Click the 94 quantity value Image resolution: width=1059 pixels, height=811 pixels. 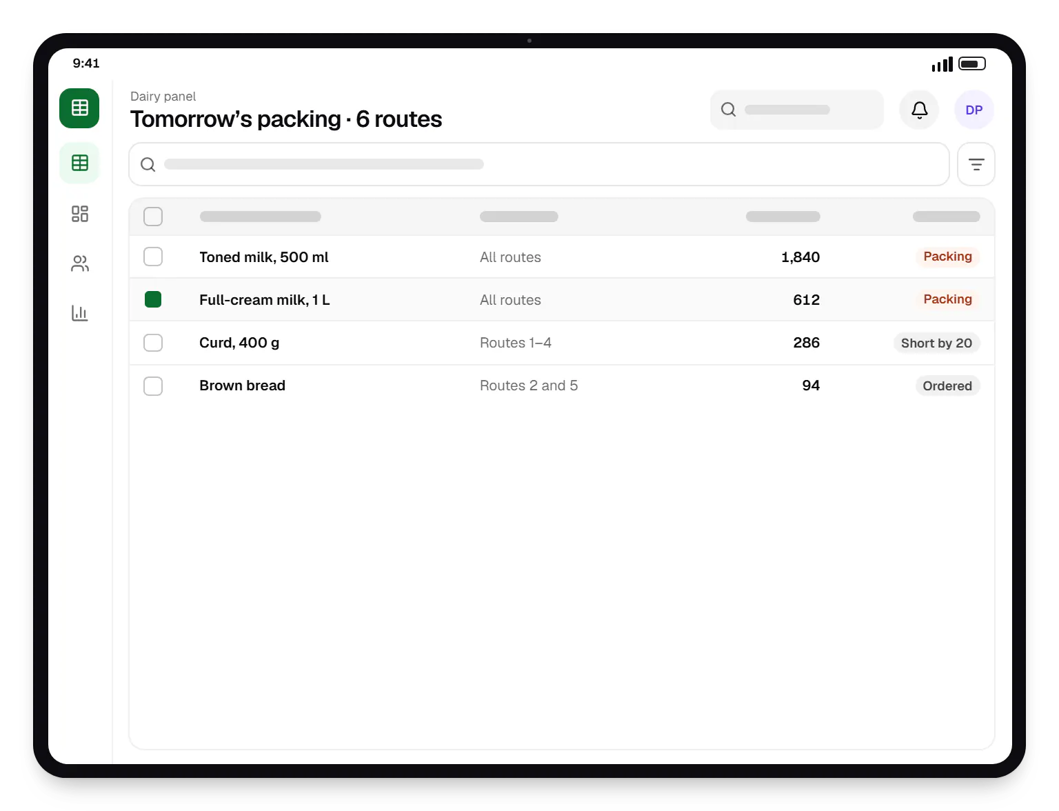811,386
